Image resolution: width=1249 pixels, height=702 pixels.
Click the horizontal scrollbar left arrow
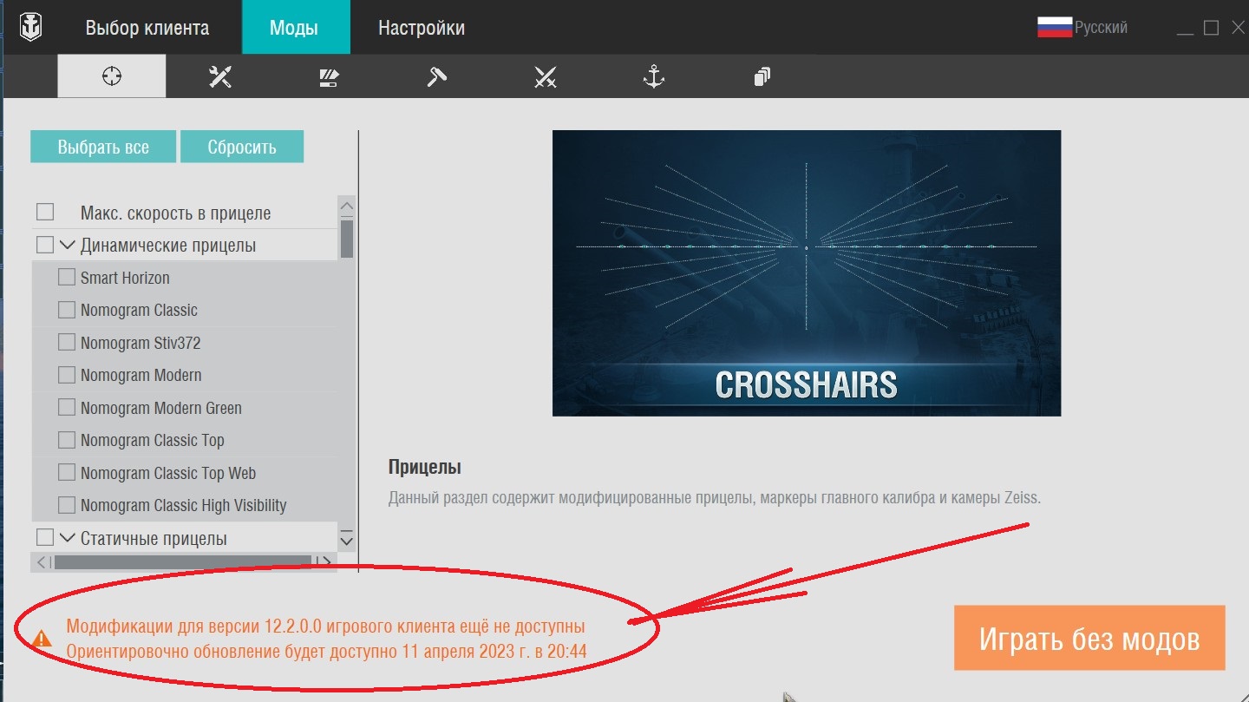[41, 562]
